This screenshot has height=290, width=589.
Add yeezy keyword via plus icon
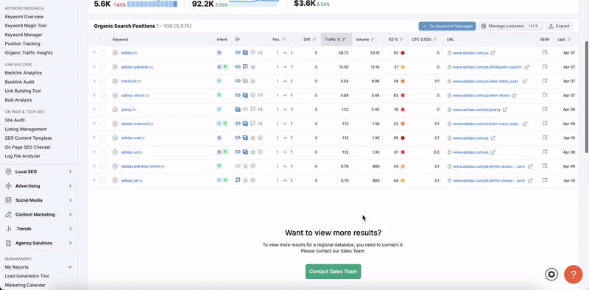tap(115, 110)
